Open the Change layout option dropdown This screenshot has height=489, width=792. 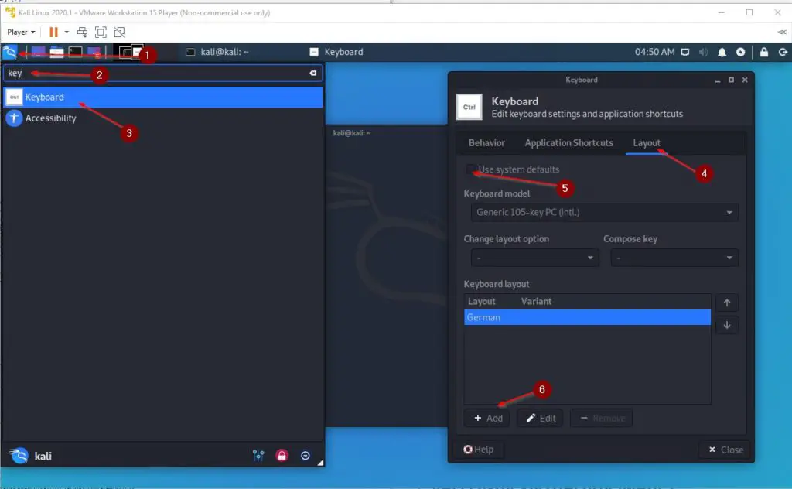[535, 258]
